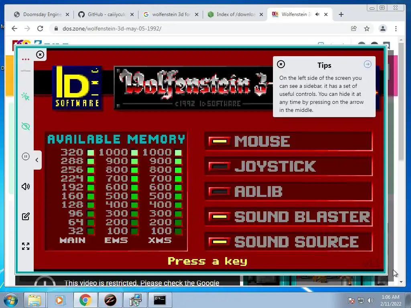Pause the emulator from the sidebar
Image resolution: width=411 pixels, height=308 pixels.
[26, 157]
